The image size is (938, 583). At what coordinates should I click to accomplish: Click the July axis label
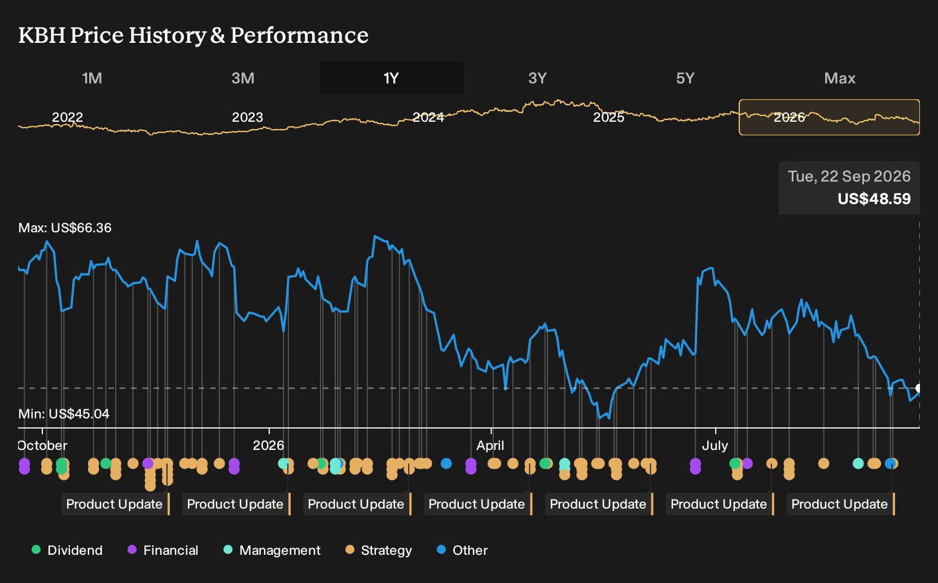tap(715, 445)
